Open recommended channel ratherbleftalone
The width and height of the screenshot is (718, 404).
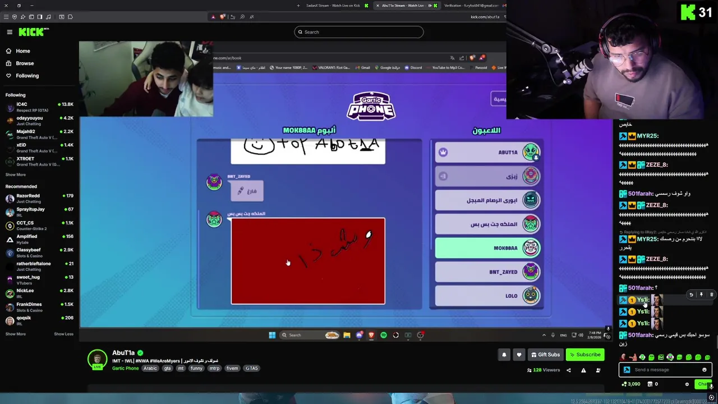(x=39, y=266)
